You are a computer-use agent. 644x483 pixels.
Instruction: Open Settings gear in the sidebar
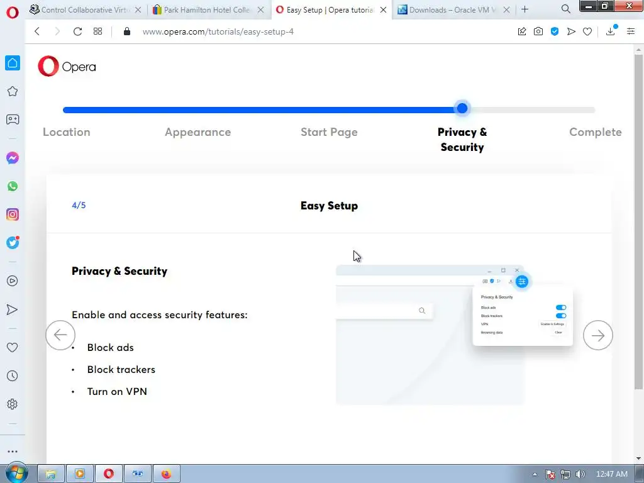pos(13,404)
